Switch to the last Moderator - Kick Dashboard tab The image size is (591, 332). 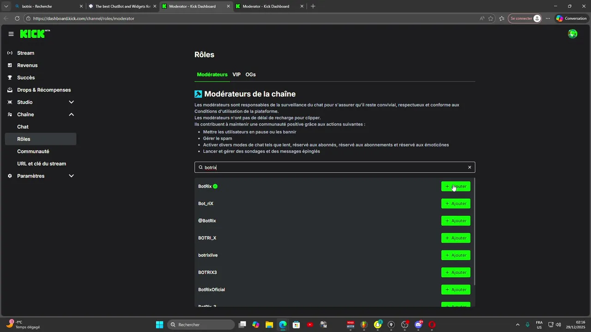[x=270, y=6]
